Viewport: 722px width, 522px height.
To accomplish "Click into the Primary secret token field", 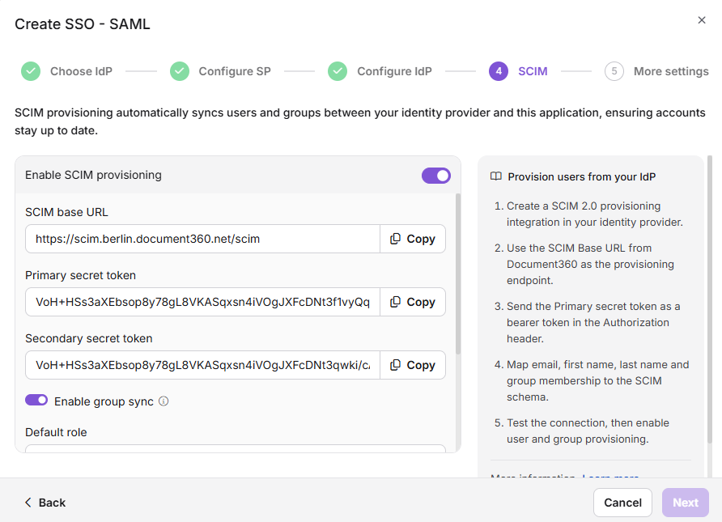I will (x=202, y=302).
